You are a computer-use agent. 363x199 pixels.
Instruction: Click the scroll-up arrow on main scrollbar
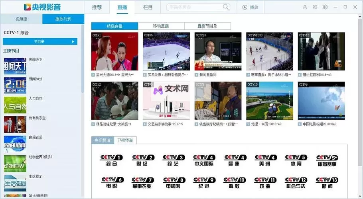coord(360,17)
